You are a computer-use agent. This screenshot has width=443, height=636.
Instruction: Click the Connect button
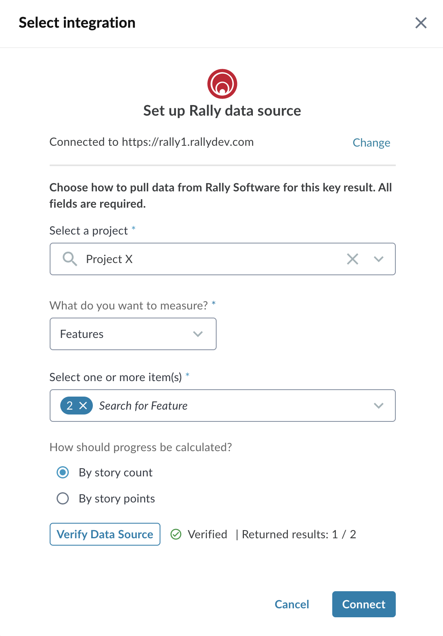tap(364, 604)
